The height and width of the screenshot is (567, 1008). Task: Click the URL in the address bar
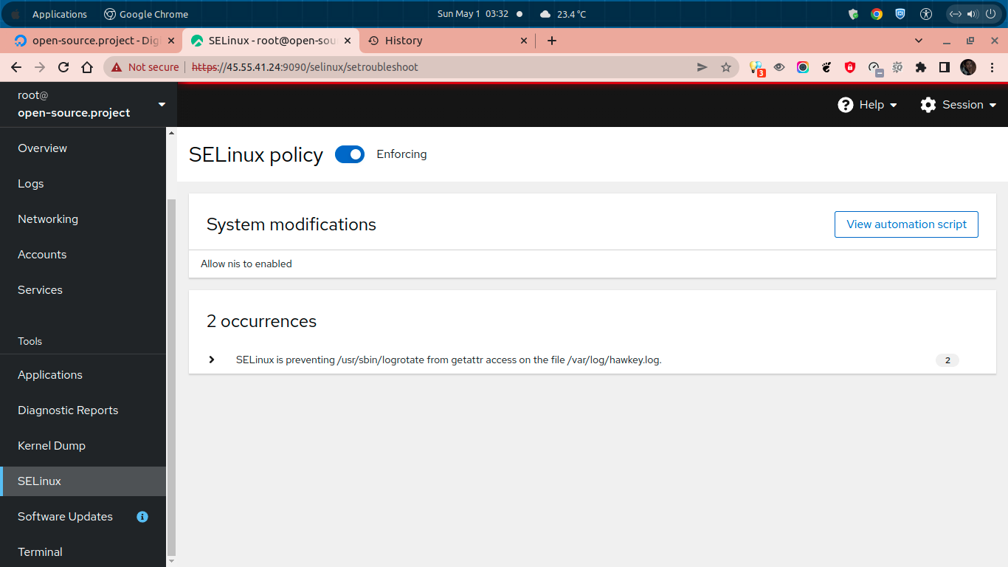tap(305, 67)
